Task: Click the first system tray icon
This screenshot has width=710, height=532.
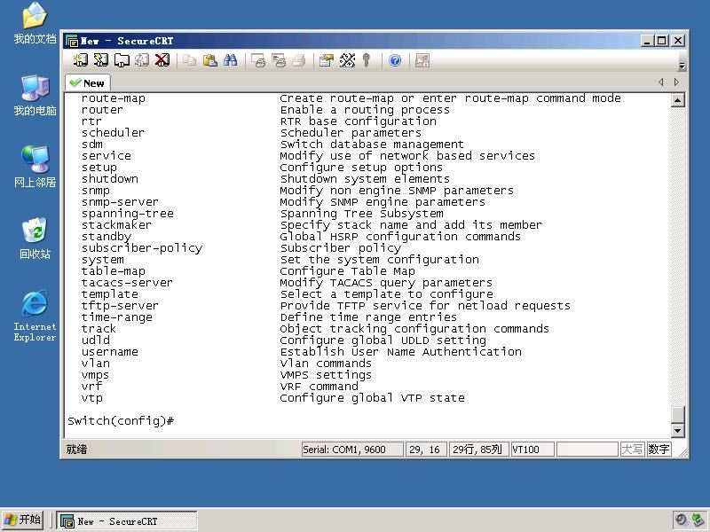Action: (x=681, y=520)
